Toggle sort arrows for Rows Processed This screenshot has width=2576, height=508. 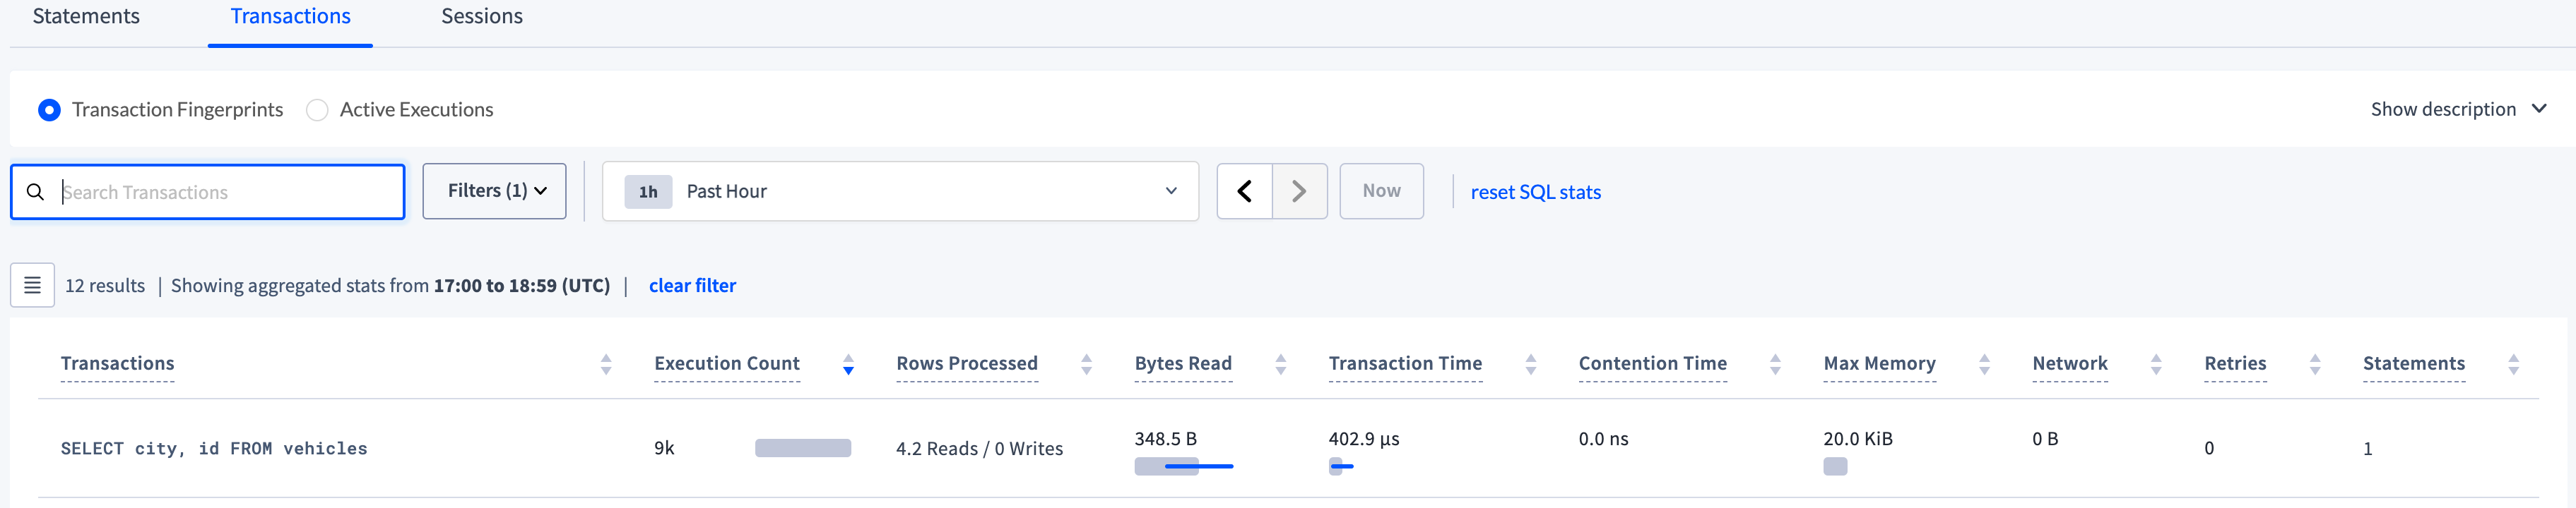tap(1086, 364)
